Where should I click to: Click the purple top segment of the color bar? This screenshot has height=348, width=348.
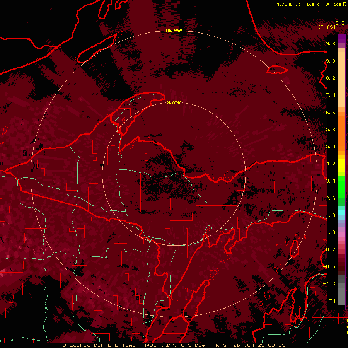[x=341, y=39]
